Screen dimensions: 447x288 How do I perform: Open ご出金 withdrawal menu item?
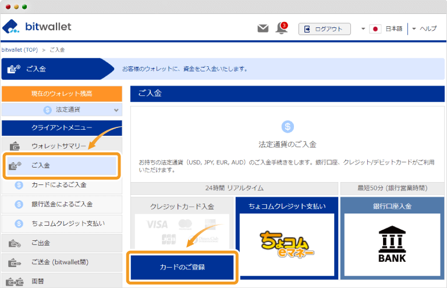62,243
